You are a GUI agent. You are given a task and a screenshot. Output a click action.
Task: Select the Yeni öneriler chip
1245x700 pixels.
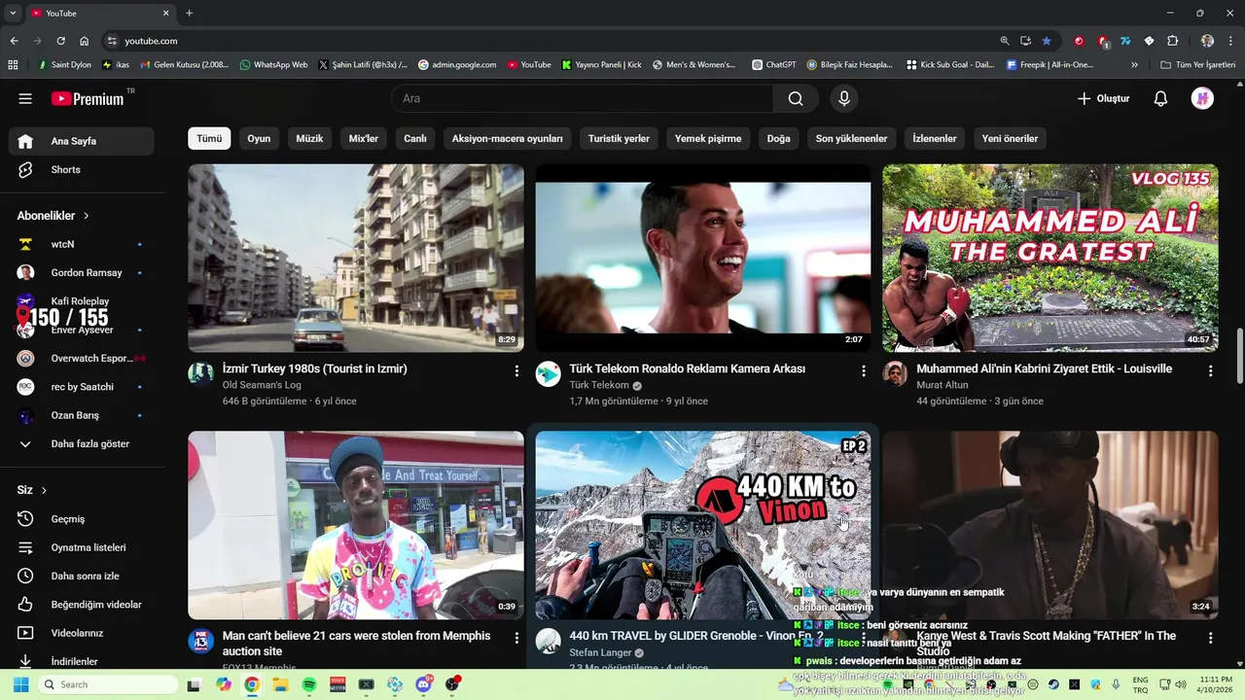(x=1010, y=138)
